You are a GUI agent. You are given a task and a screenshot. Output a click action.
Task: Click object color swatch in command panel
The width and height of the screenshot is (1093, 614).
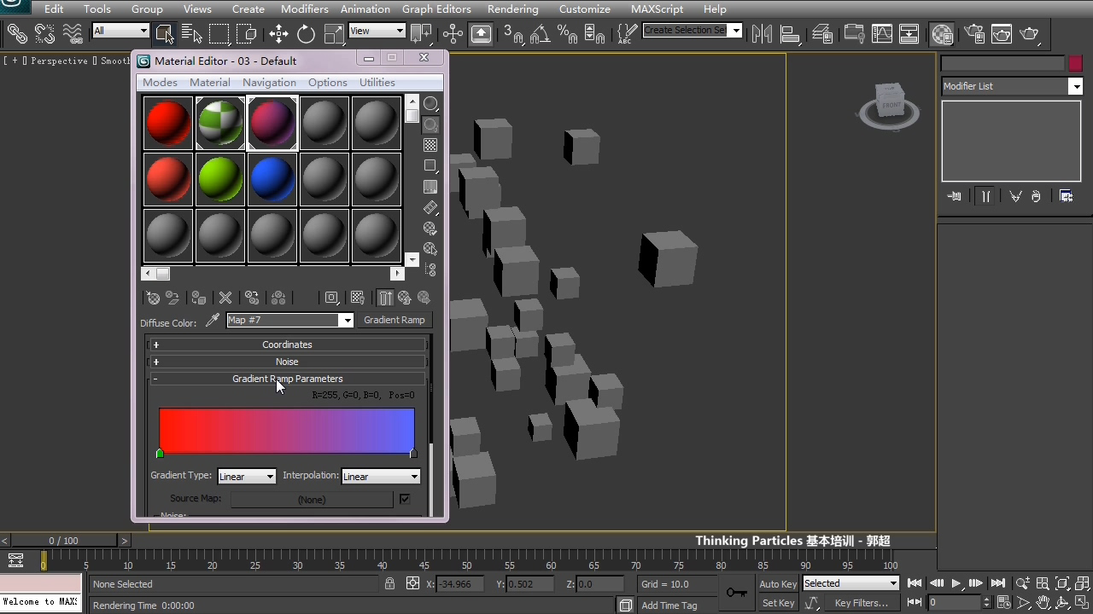point(1075,64)
